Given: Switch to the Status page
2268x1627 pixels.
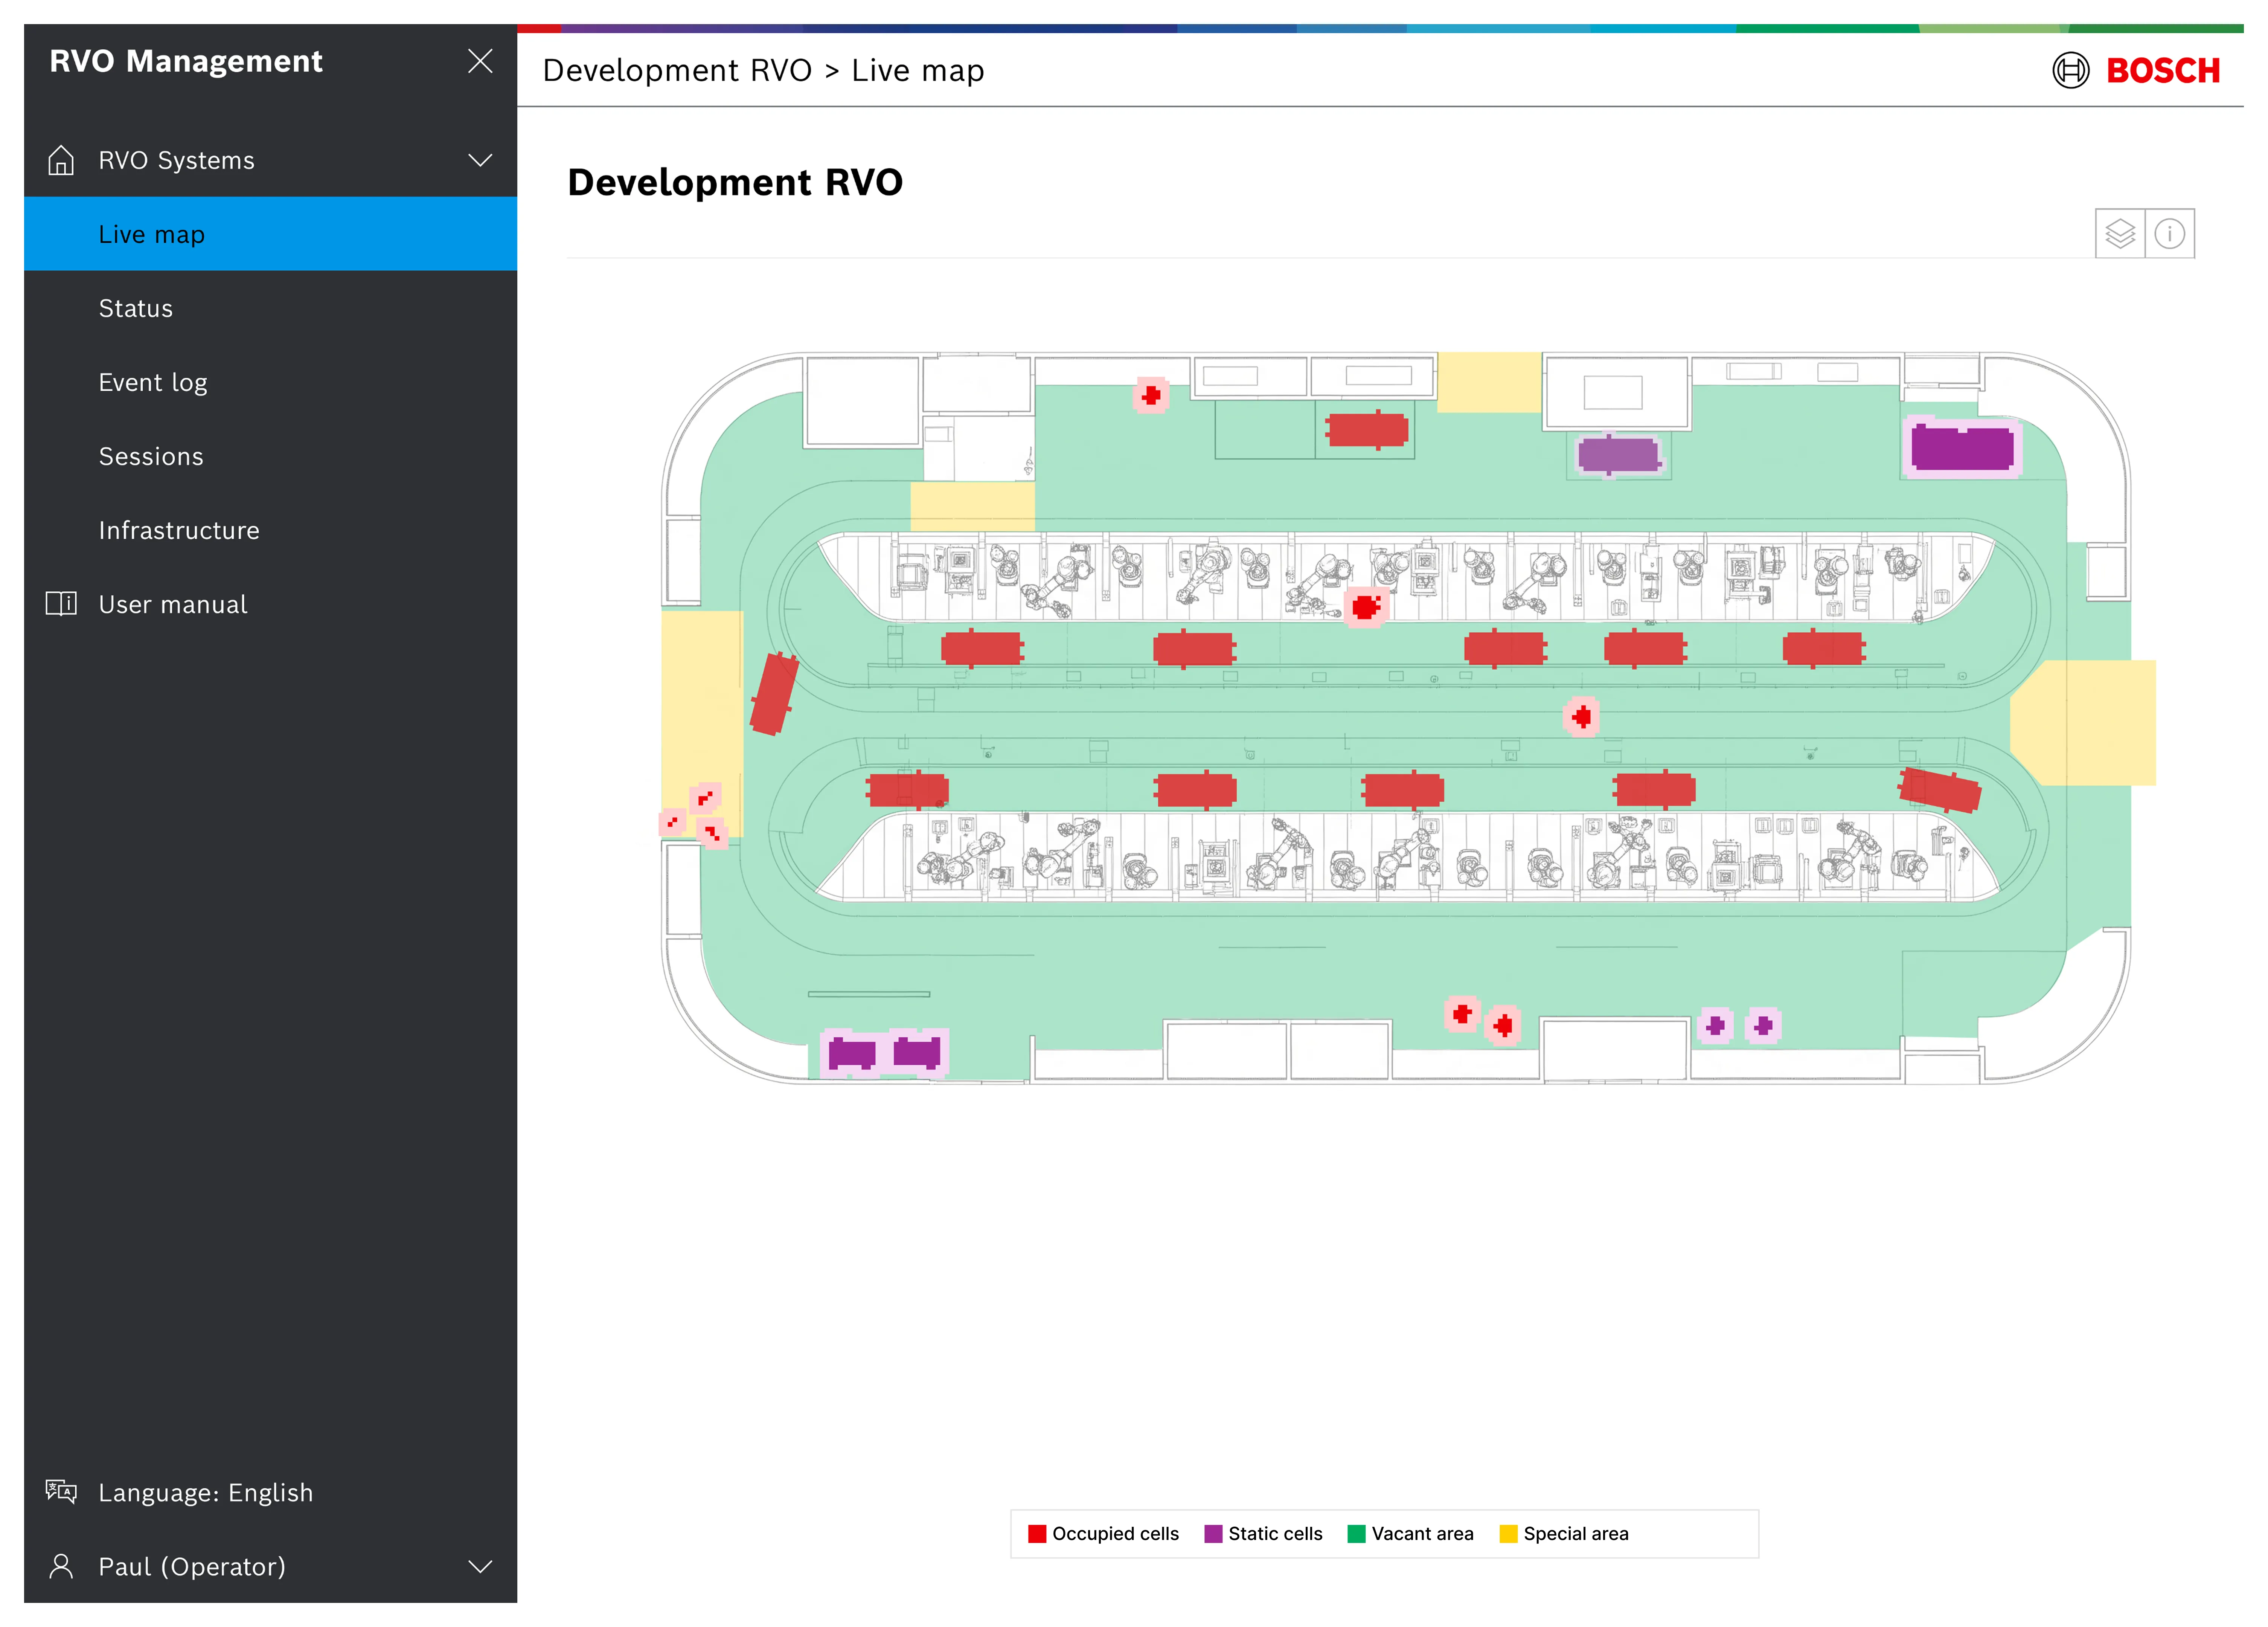Looking at the screenshot, I should [x=135, y=307].
